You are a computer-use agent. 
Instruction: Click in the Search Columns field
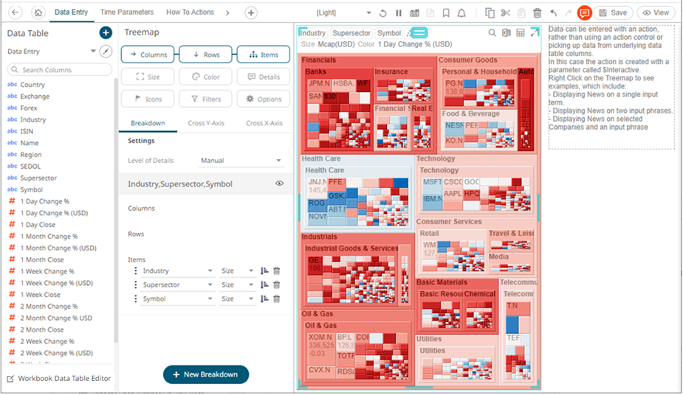coord(61,69)
